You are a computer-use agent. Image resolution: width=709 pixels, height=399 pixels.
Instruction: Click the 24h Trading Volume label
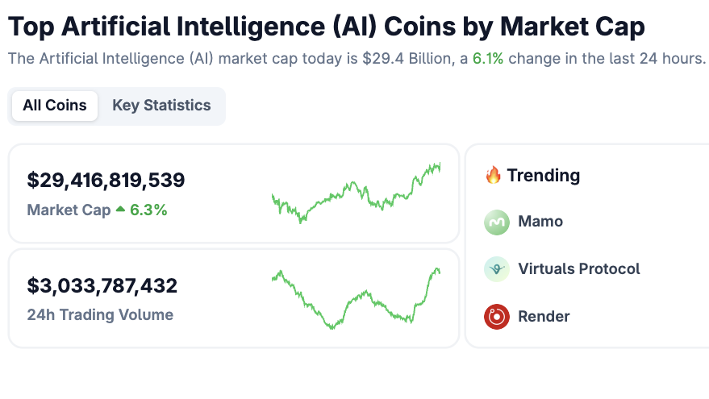pyautogui.click(x=100, y=315)
